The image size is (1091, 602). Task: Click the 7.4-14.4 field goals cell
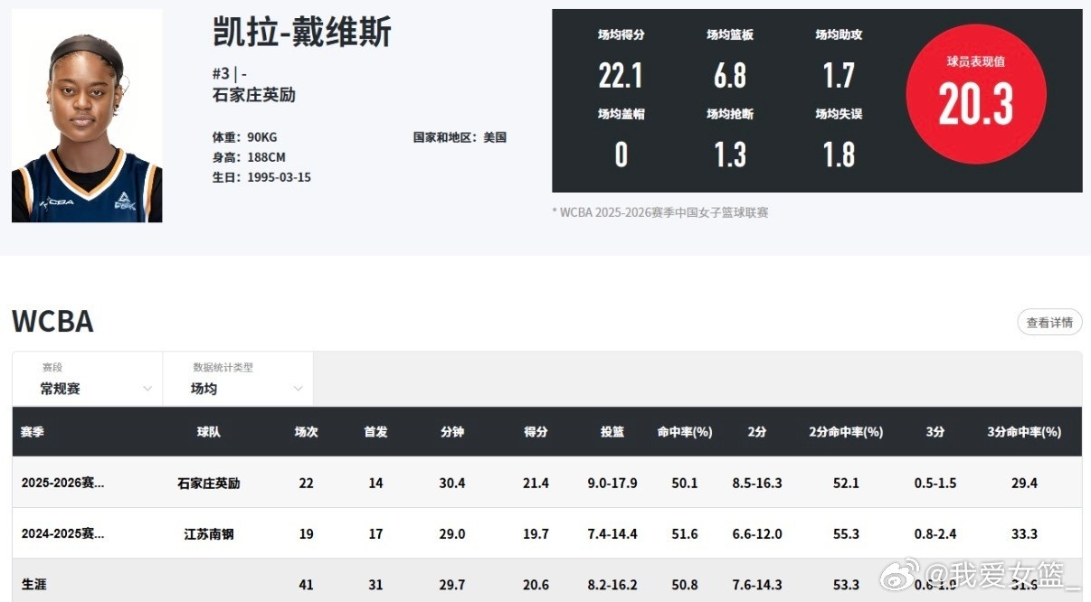pos(612,533)
